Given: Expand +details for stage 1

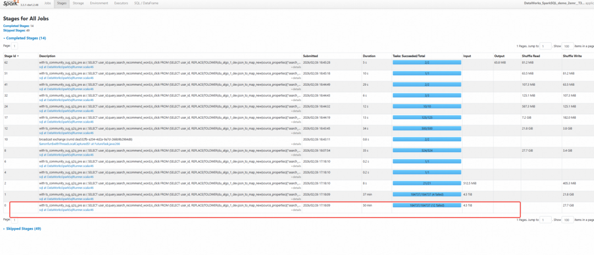Looking at the screenshot, I should point(296,198).
